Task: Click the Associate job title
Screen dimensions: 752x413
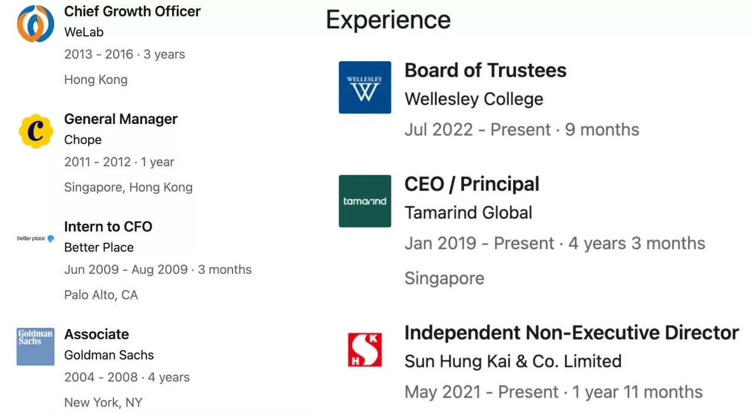Action: pos(96,334)
